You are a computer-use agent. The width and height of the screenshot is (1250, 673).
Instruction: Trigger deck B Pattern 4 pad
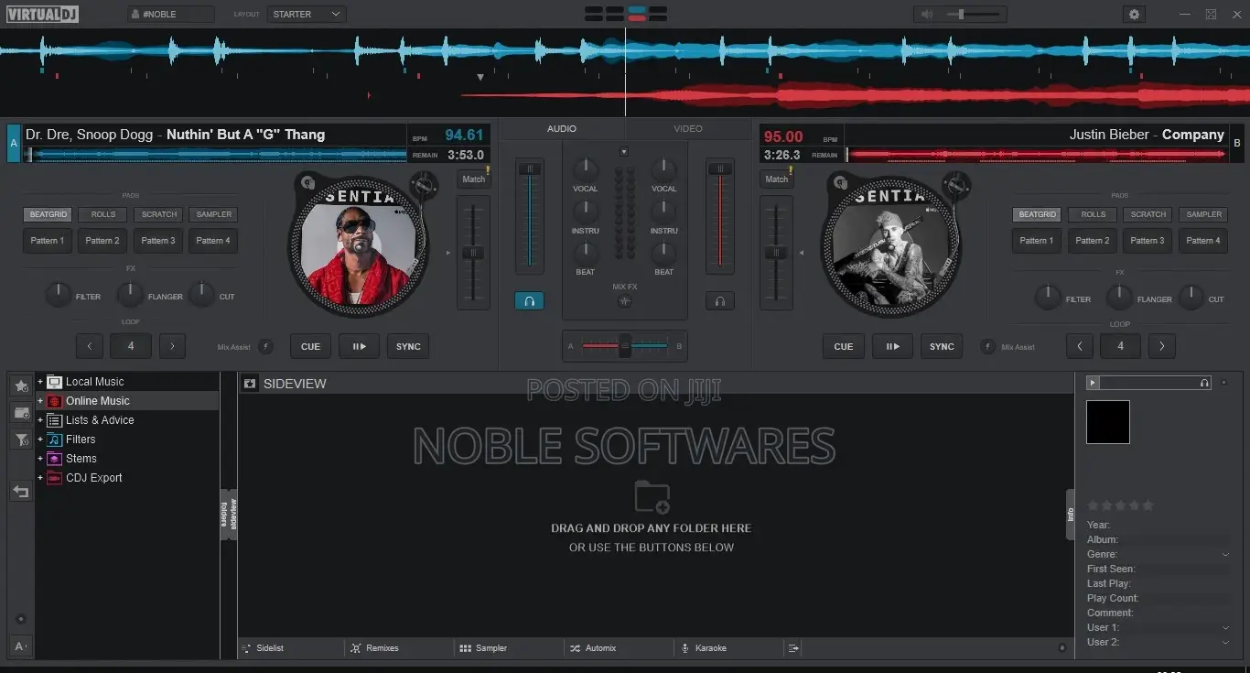click(1204, 241)
